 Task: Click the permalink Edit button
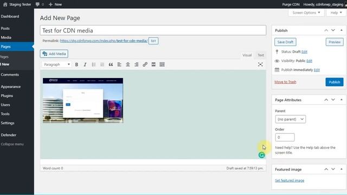pyautogui.click(x=153, y=41)
